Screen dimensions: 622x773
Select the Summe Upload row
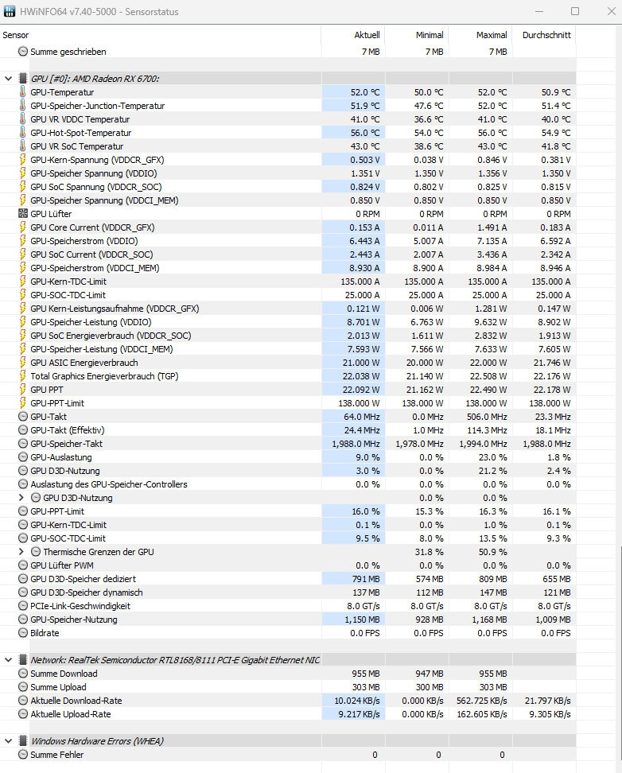pos(288,687)
